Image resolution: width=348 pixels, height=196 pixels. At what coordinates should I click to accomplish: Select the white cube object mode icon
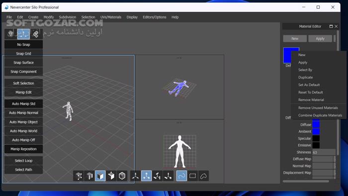[111, 176]
